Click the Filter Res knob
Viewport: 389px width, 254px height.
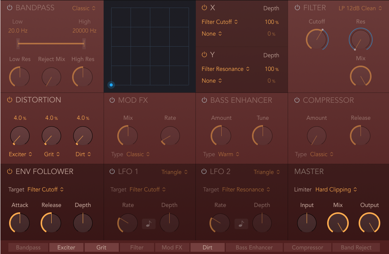[x=361, y=39]
